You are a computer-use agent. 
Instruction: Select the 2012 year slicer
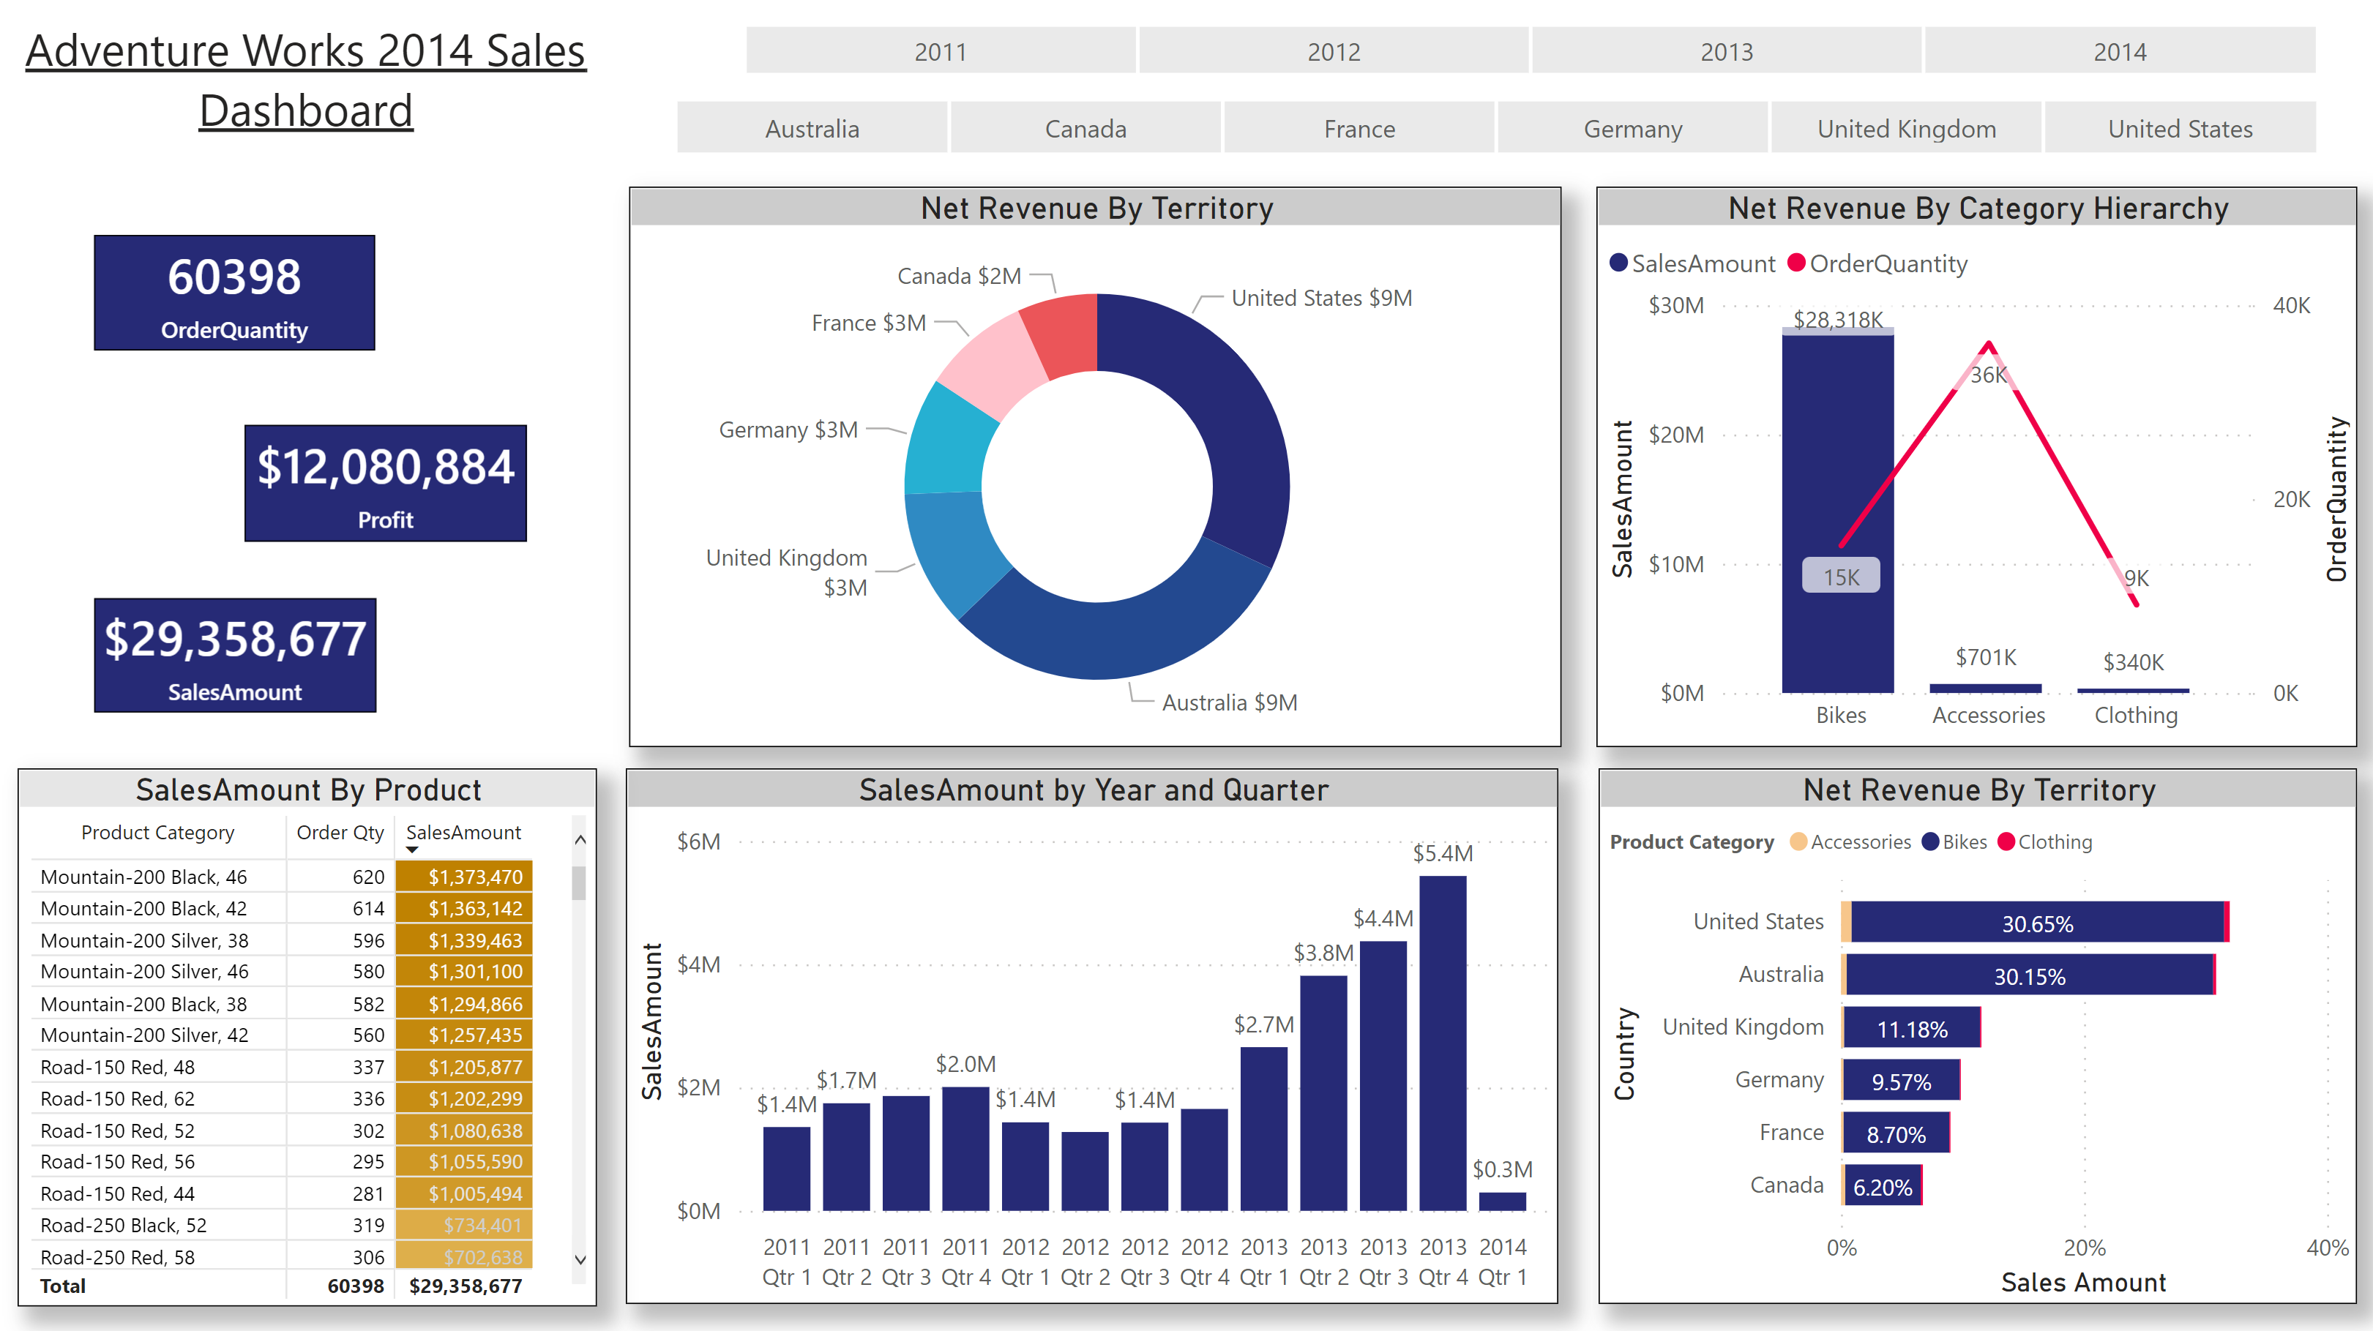(x=1334, y=50)
